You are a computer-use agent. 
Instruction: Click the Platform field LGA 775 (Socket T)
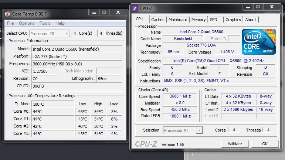point(77,57)
